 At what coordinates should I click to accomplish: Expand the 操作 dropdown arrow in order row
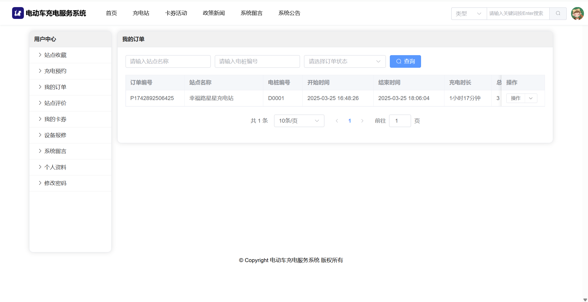pyautogui.click(x=531, y=98)
